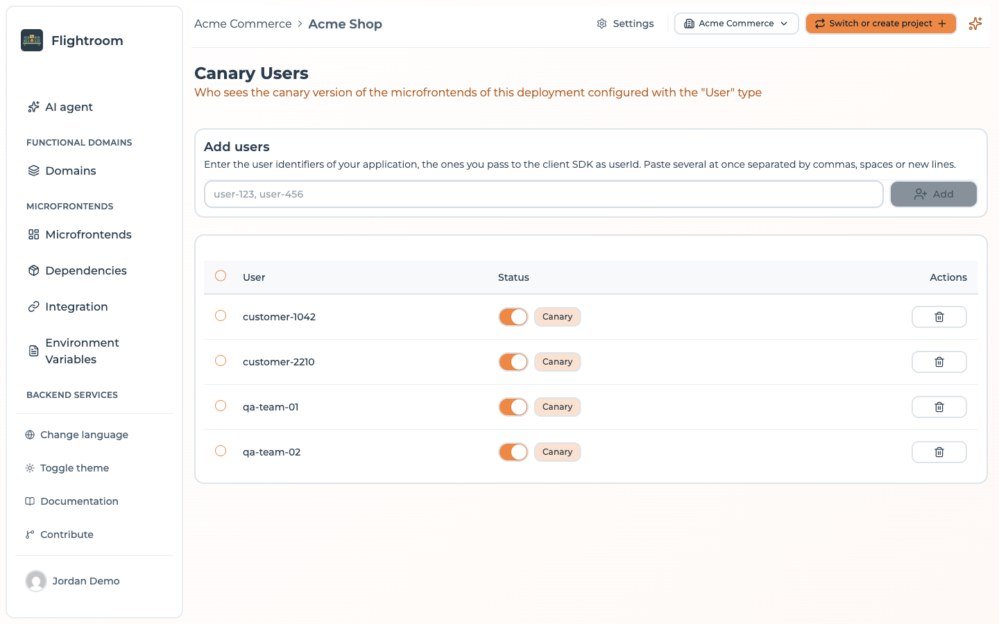
Task: Click the Canary badge for qa-team-01
Action: (x=558, y=407)
